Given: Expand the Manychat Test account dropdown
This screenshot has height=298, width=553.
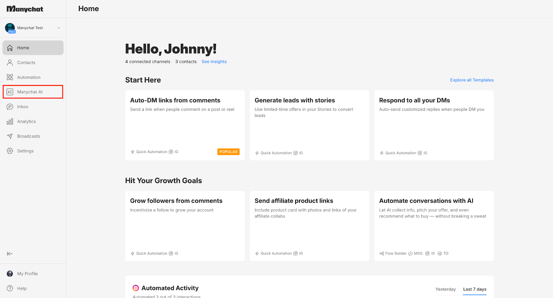Looking at the screenshot, I should (x=58, y=28).
